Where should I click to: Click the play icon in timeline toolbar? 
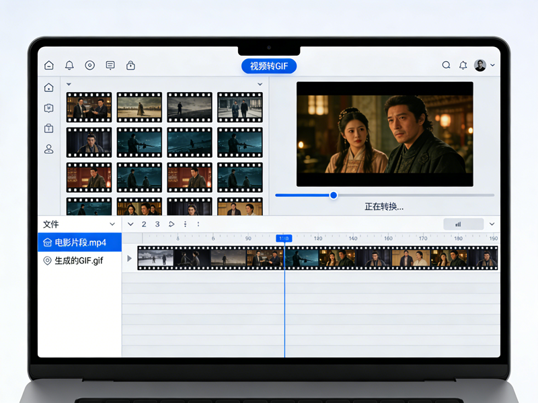pyautogui.click(x=171, y=224)
